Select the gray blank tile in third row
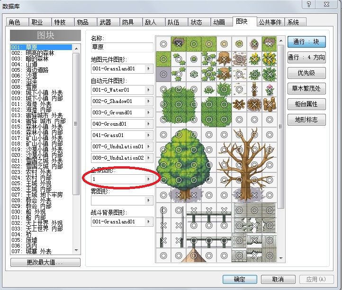342x290 pixels. coord(163,74)
